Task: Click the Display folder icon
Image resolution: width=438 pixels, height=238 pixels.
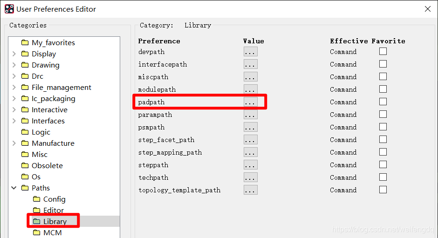Action: [x=25, y=54]
